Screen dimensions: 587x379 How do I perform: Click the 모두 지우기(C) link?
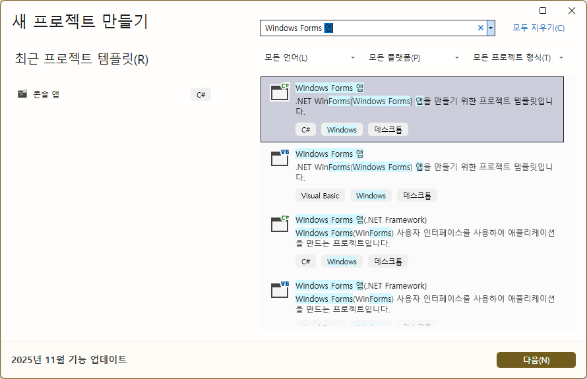pyautogui.click(x=538, y=28)
